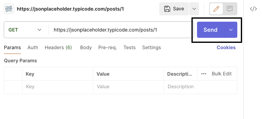This screenshot has height=119, width=262.
Task: Open the Tests tab
Action: 129,47
